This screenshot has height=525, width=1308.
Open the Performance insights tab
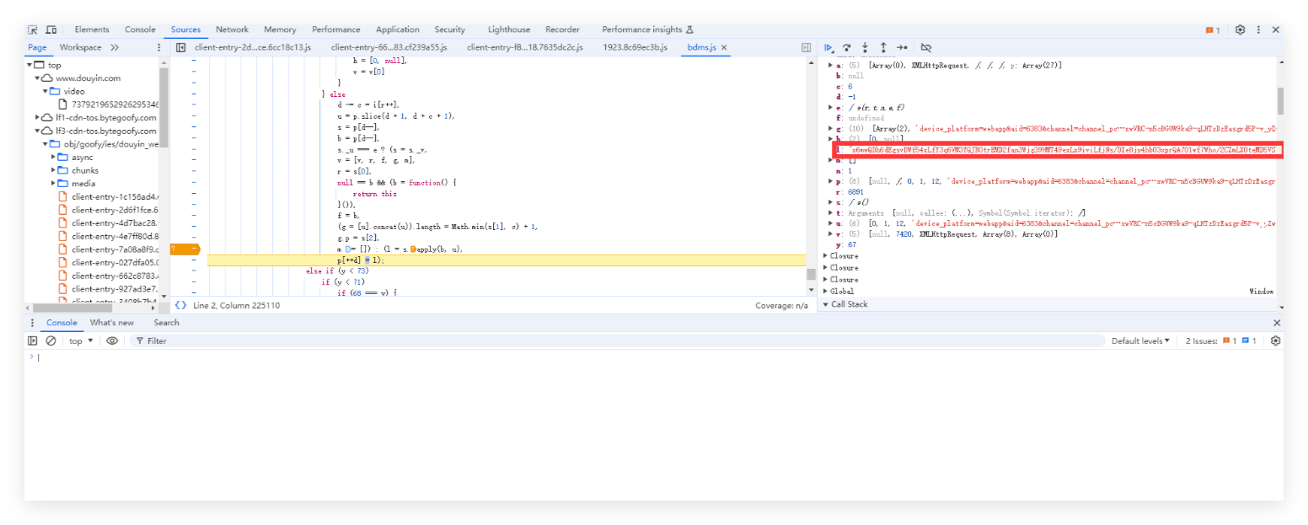tap(647, 29)
